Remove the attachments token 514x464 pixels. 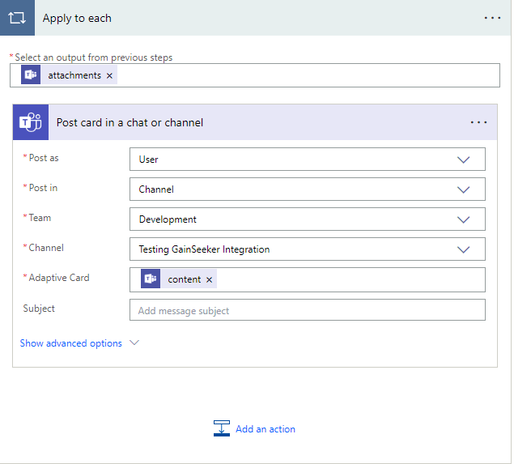[110, 75]
